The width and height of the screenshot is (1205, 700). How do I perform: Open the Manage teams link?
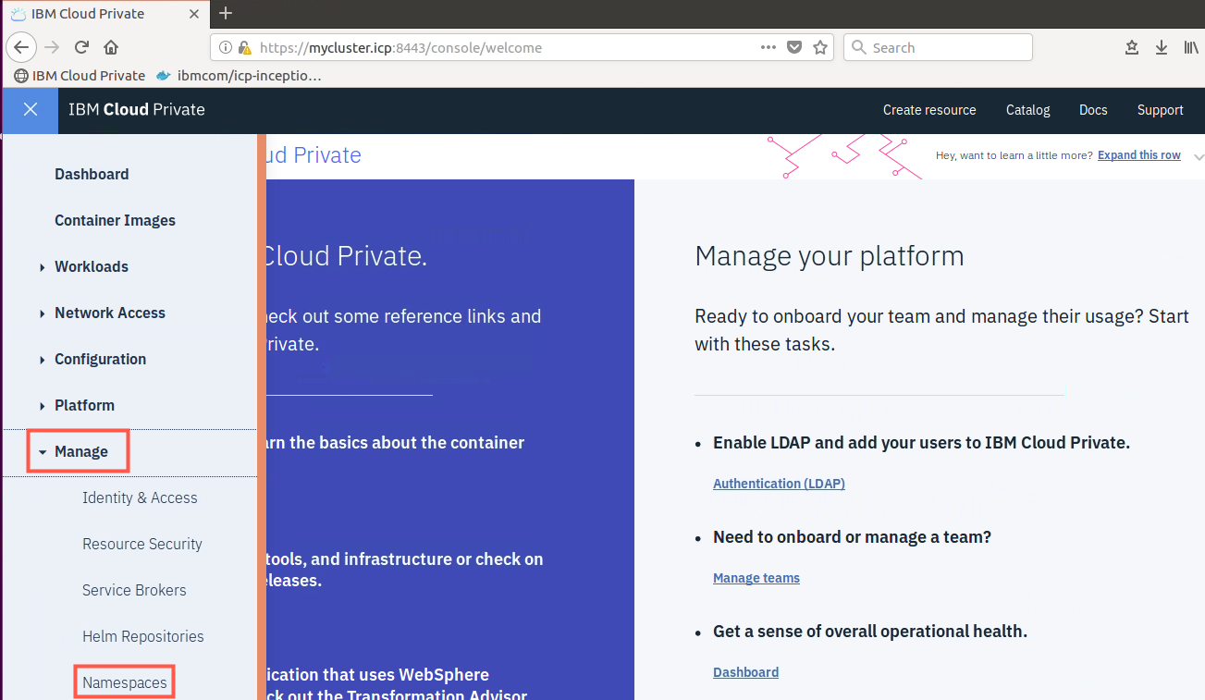pos(756,578)
